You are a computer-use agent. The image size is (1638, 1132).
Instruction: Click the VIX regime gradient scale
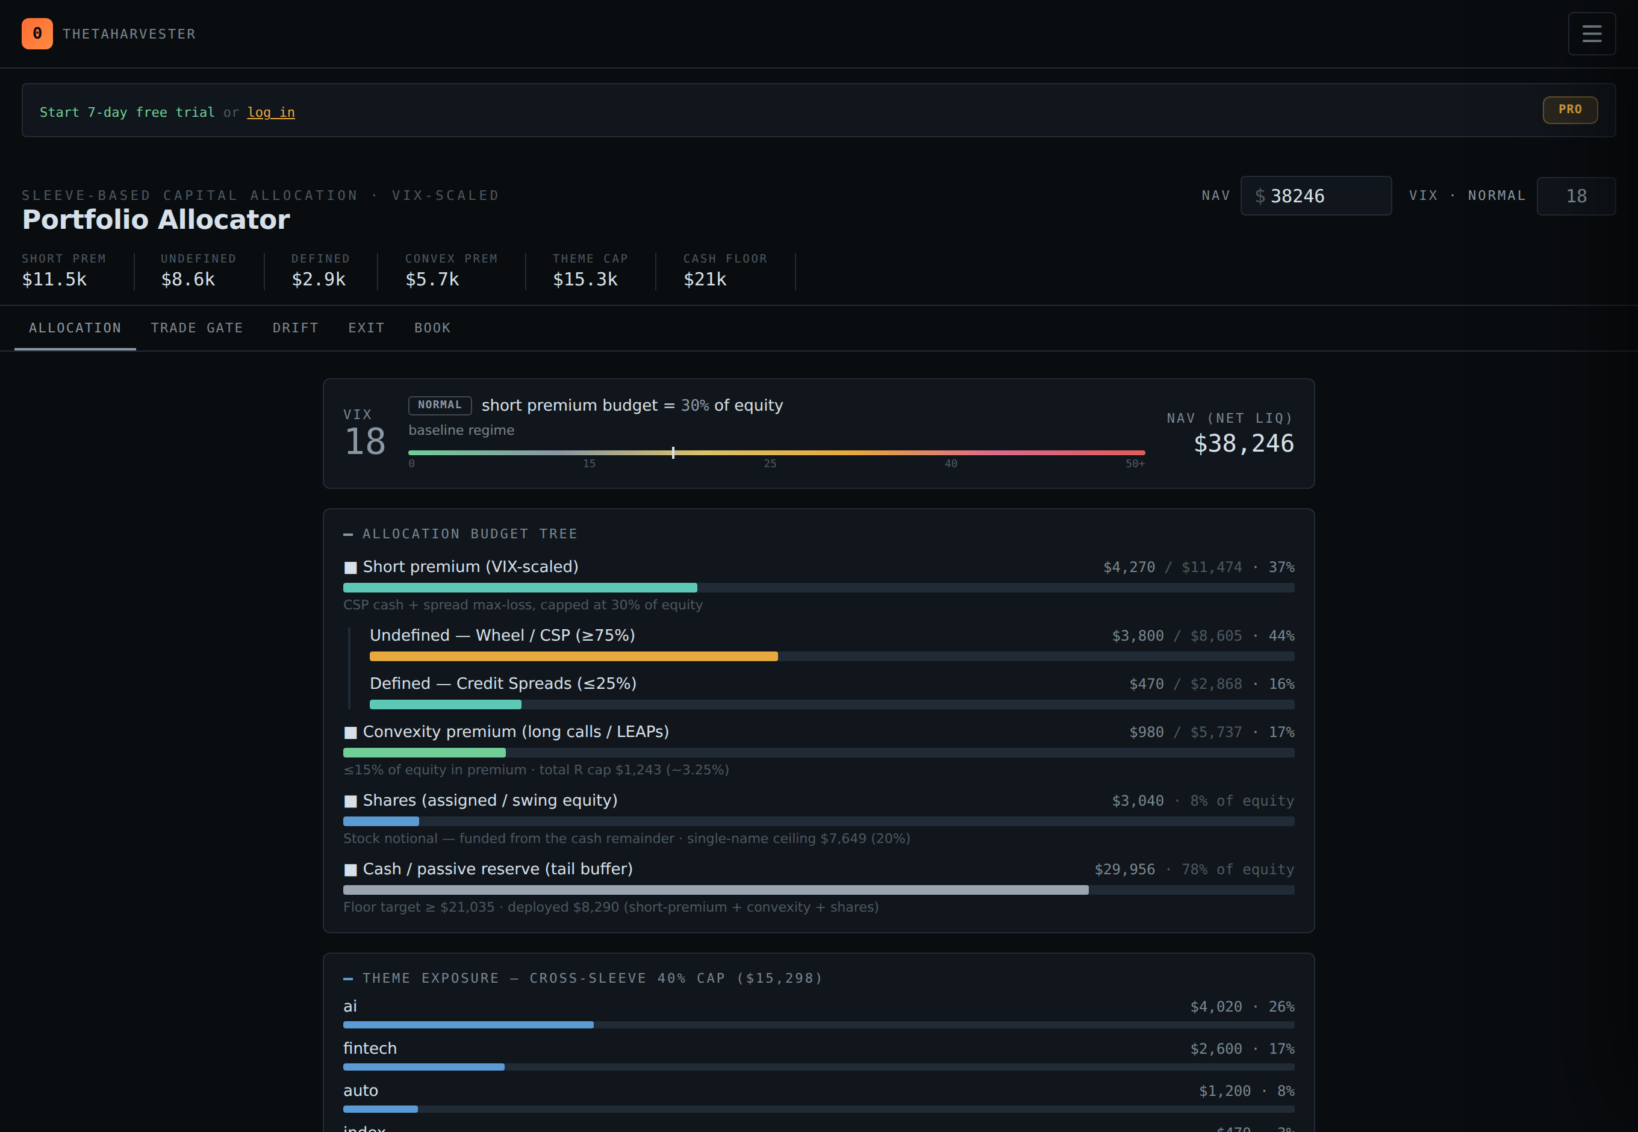tap(777, 453)
